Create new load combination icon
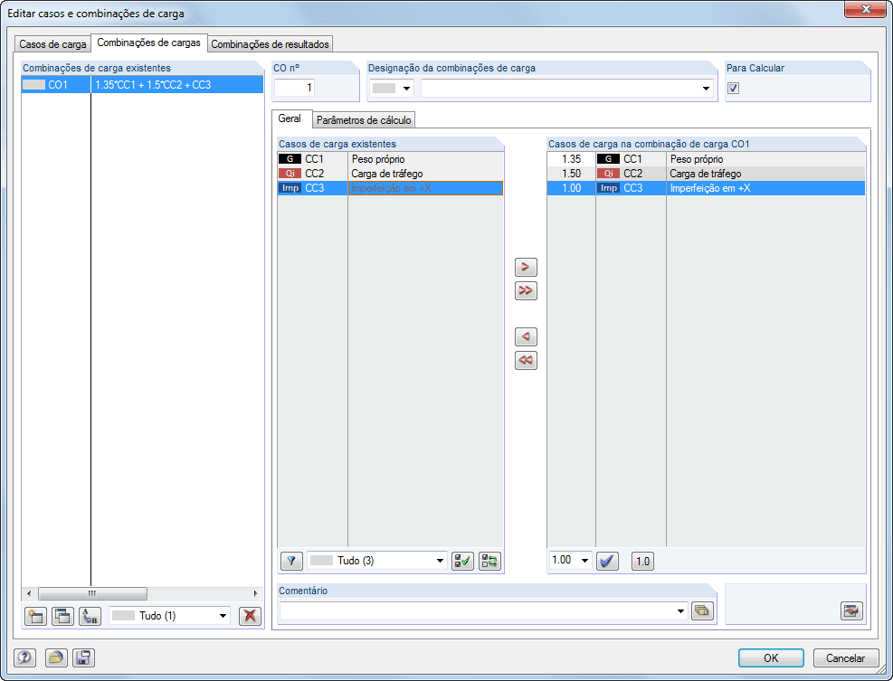Image resolution: width=893 pixels, height=681 pixels. (36, 616)
